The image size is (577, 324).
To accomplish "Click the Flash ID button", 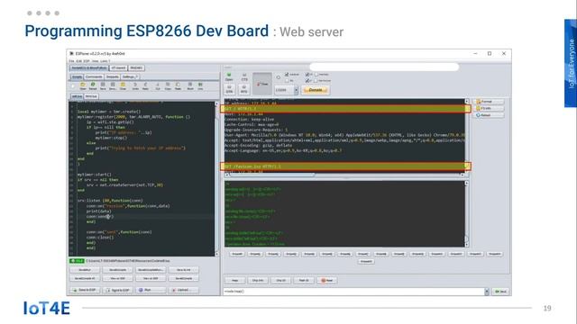I will [304, 280].
